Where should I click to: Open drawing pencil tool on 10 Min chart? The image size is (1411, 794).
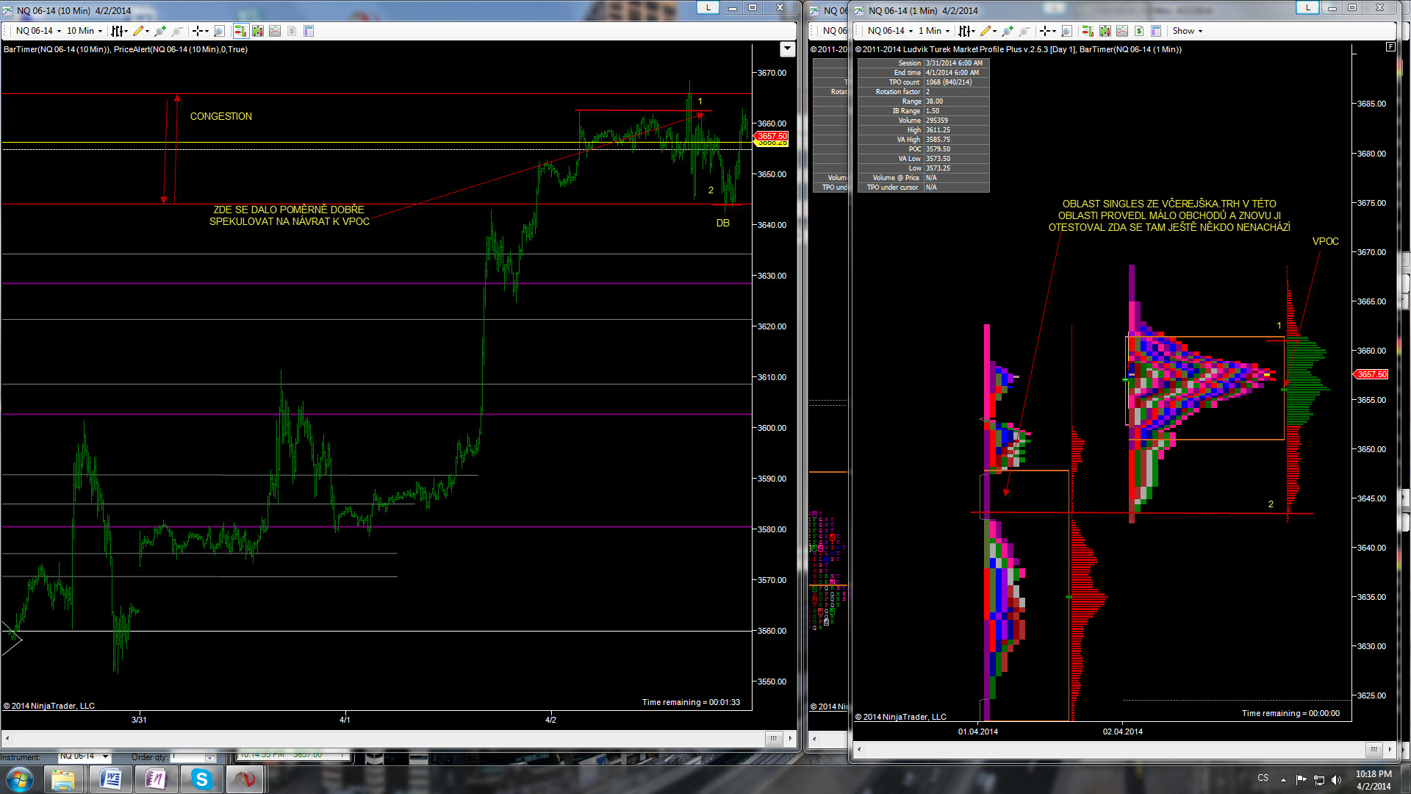click(139, 31)
